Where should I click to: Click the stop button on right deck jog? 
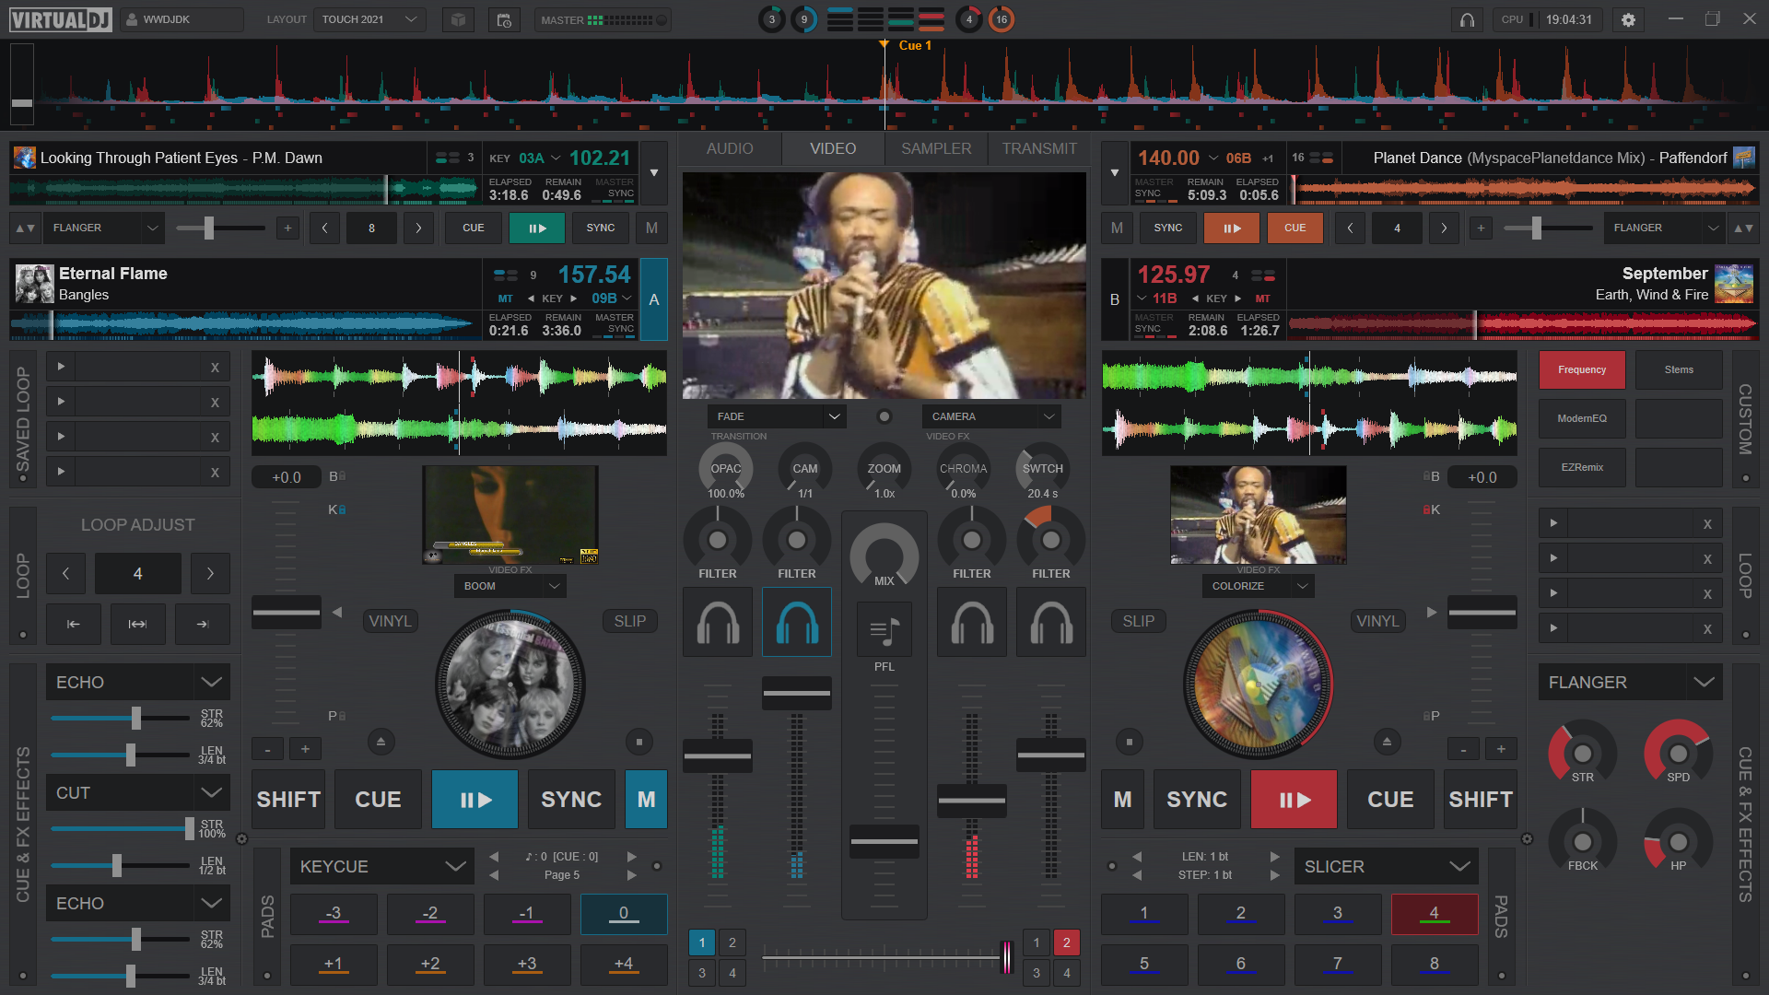click(1129, 741)
